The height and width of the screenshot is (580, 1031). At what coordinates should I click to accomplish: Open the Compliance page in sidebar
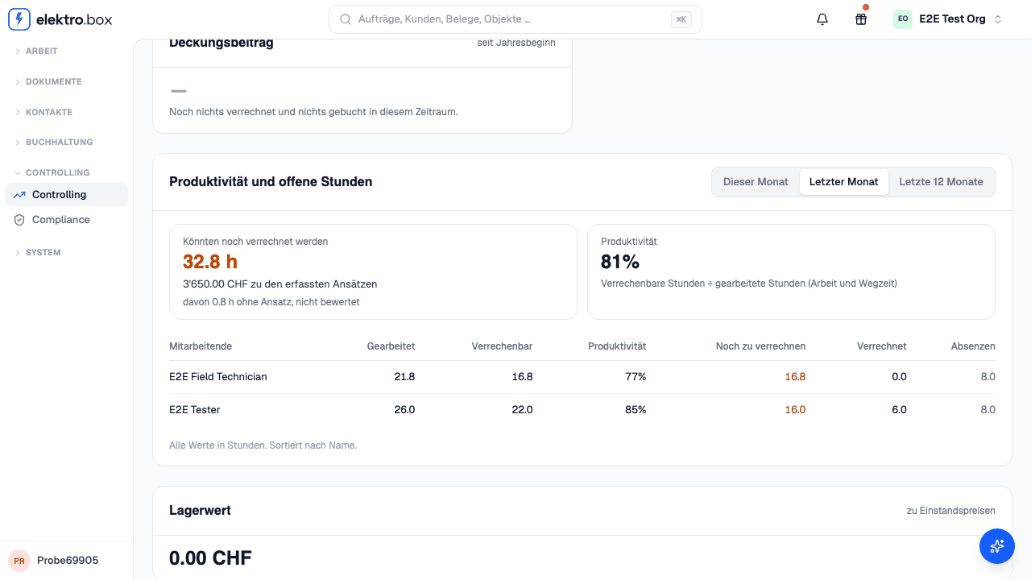click(x=66, y=220)
